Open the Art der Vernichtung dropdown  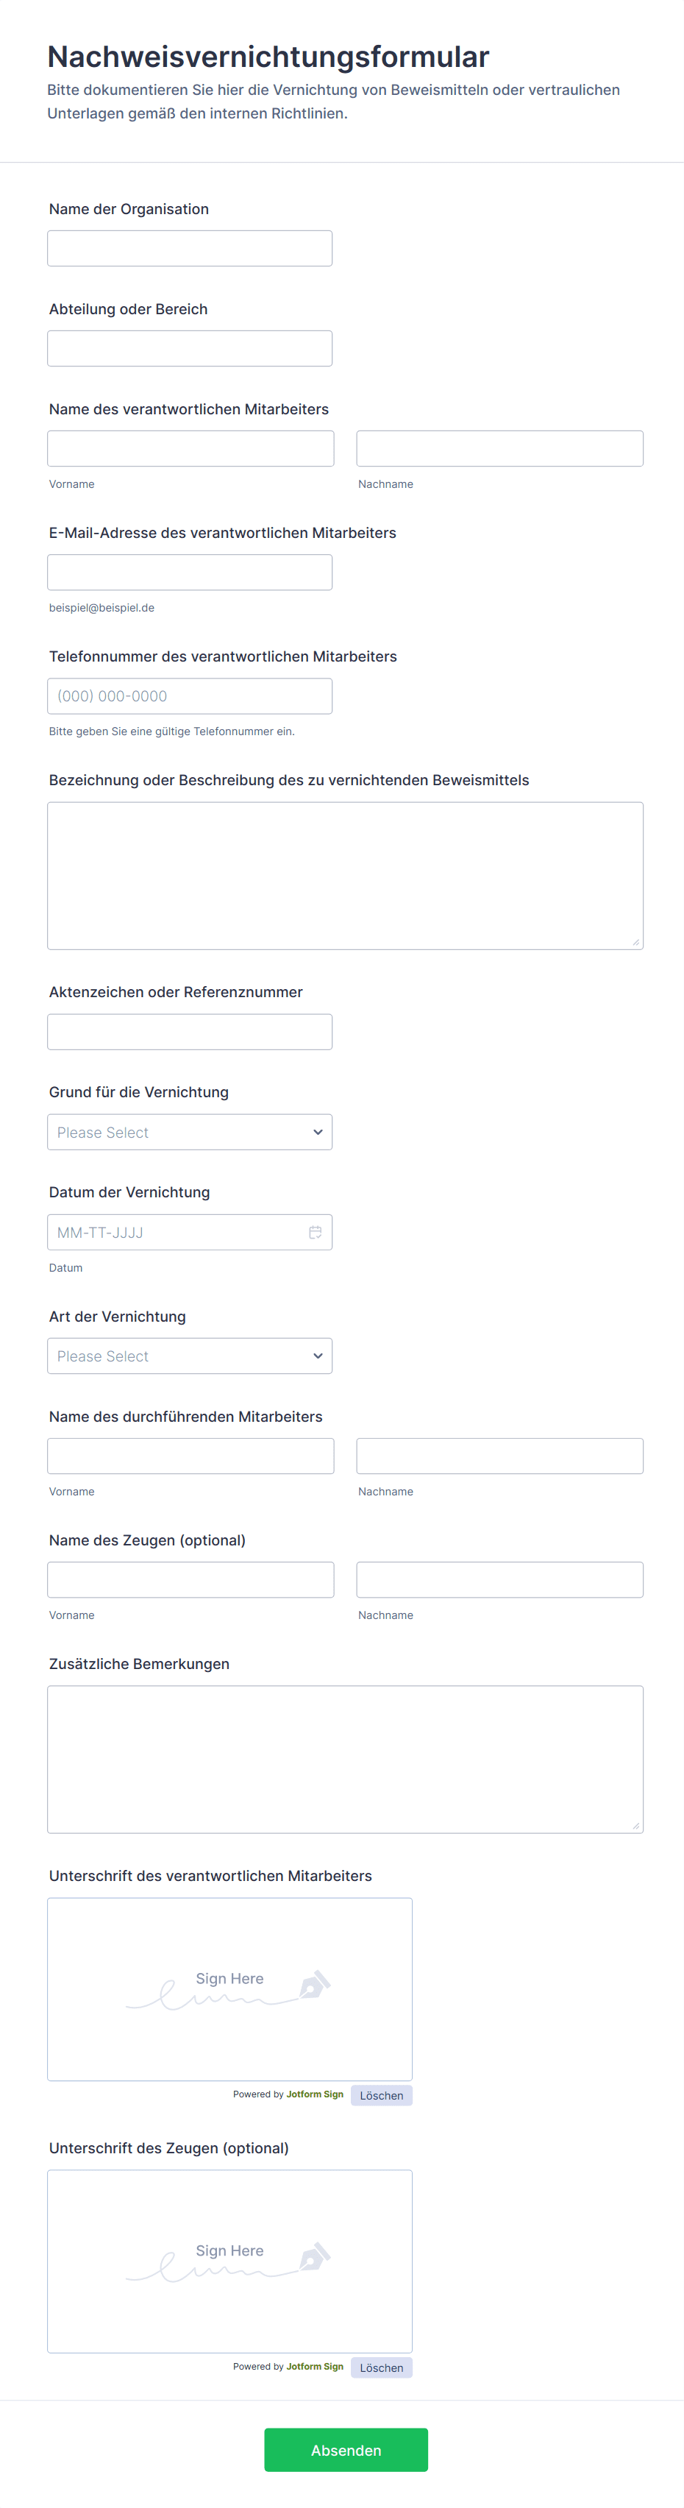point(190,1356)
